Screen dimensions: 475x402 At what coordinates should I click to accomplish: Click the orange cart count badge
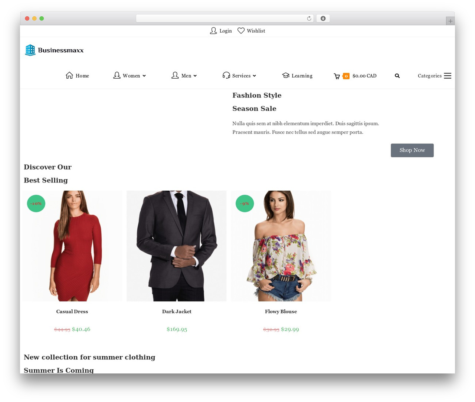tap(346, 76)
